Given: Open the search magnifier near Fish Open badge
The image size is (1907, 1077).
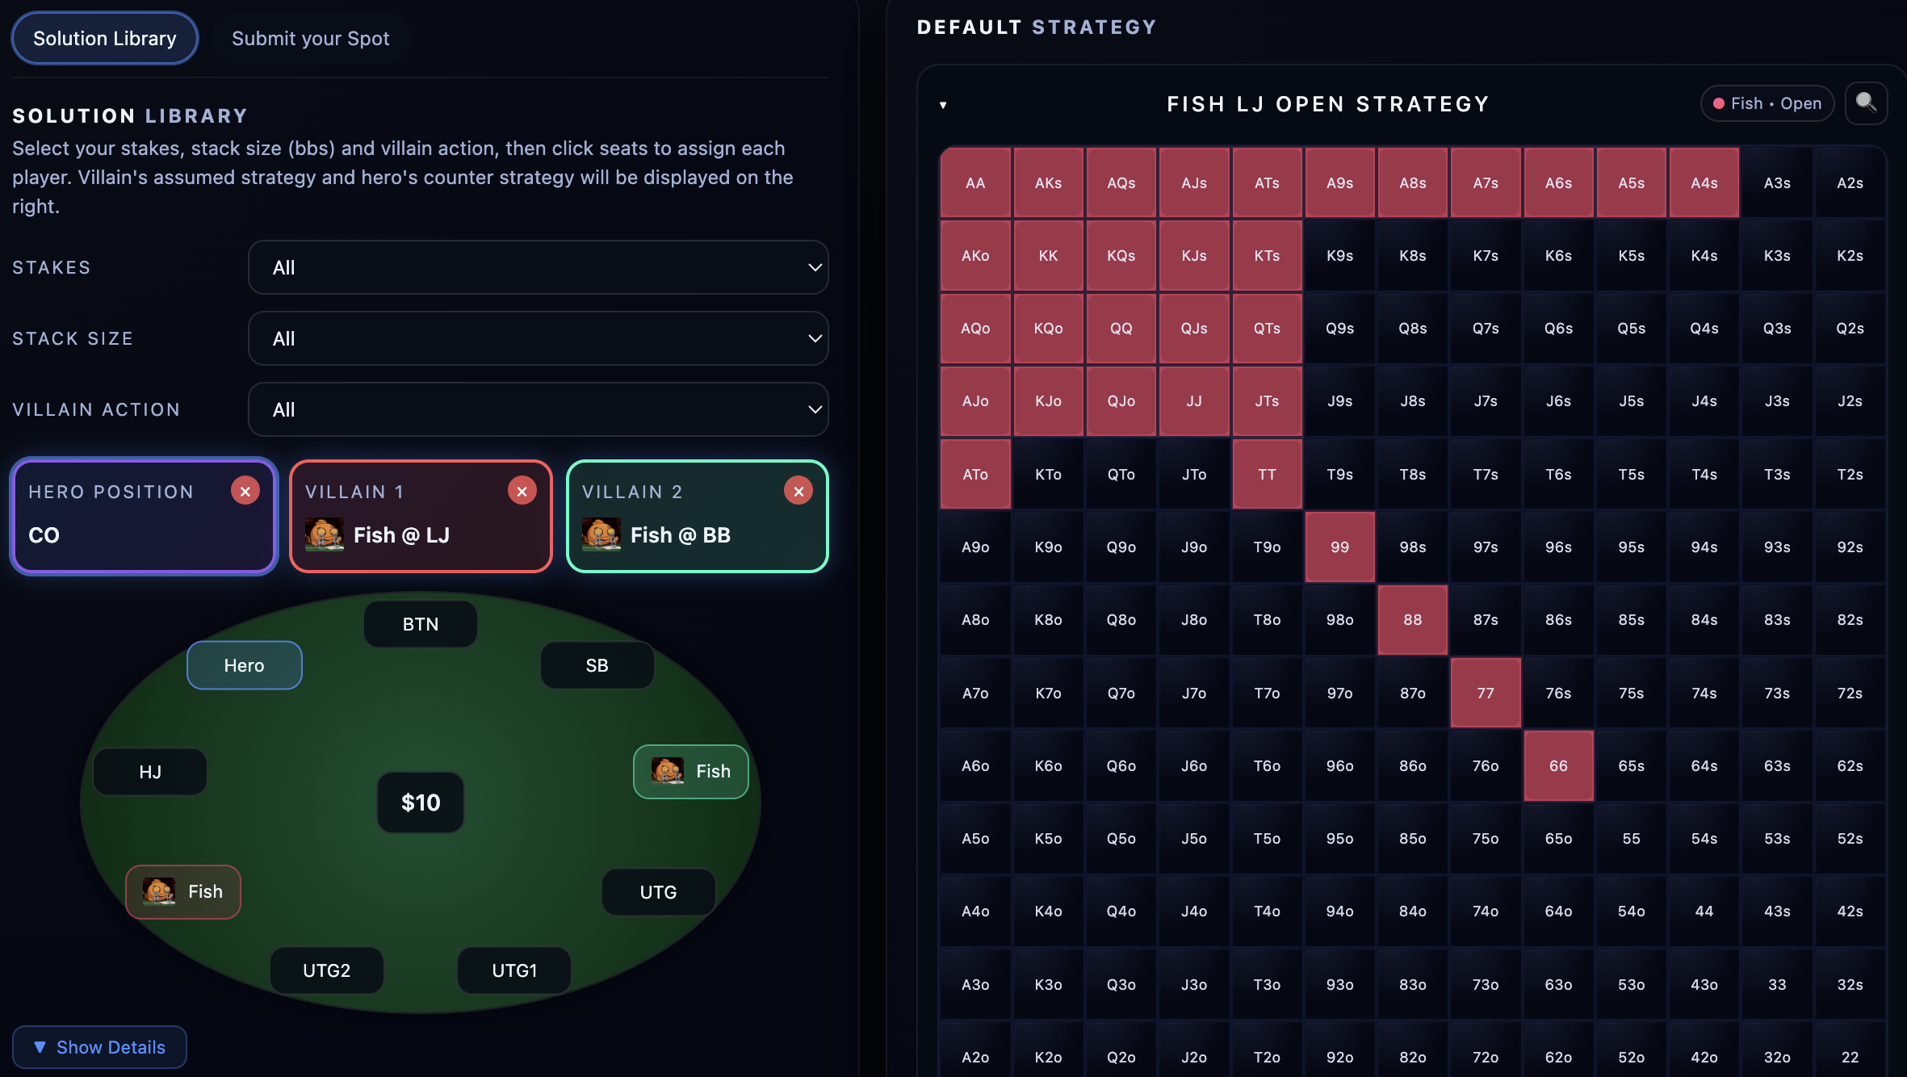Looking at the screenshot, I should 1866,103.
